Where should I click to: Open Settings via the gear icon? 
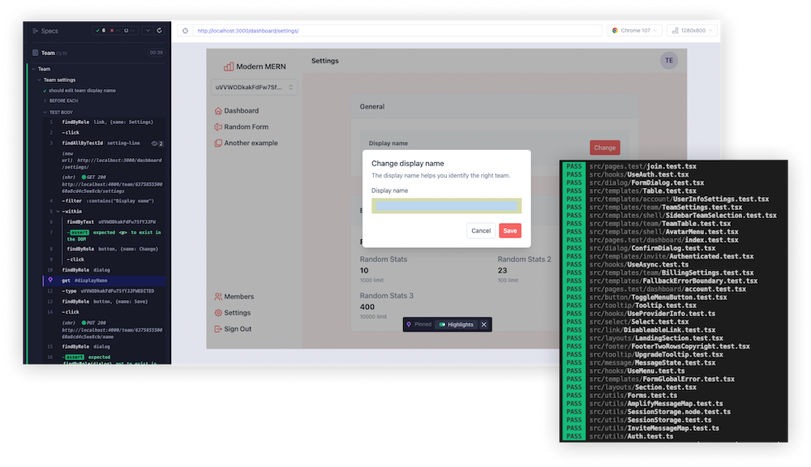pyautogui.click(x=218, y=312)
